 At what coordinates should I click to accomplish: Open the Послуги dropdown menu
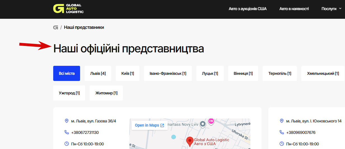(332, 9)
